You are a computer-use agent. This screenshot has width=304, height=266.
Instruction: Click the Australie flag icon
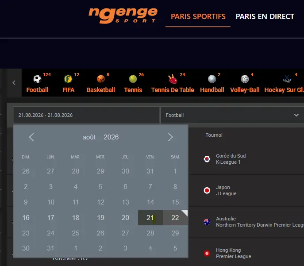(207, 222)
